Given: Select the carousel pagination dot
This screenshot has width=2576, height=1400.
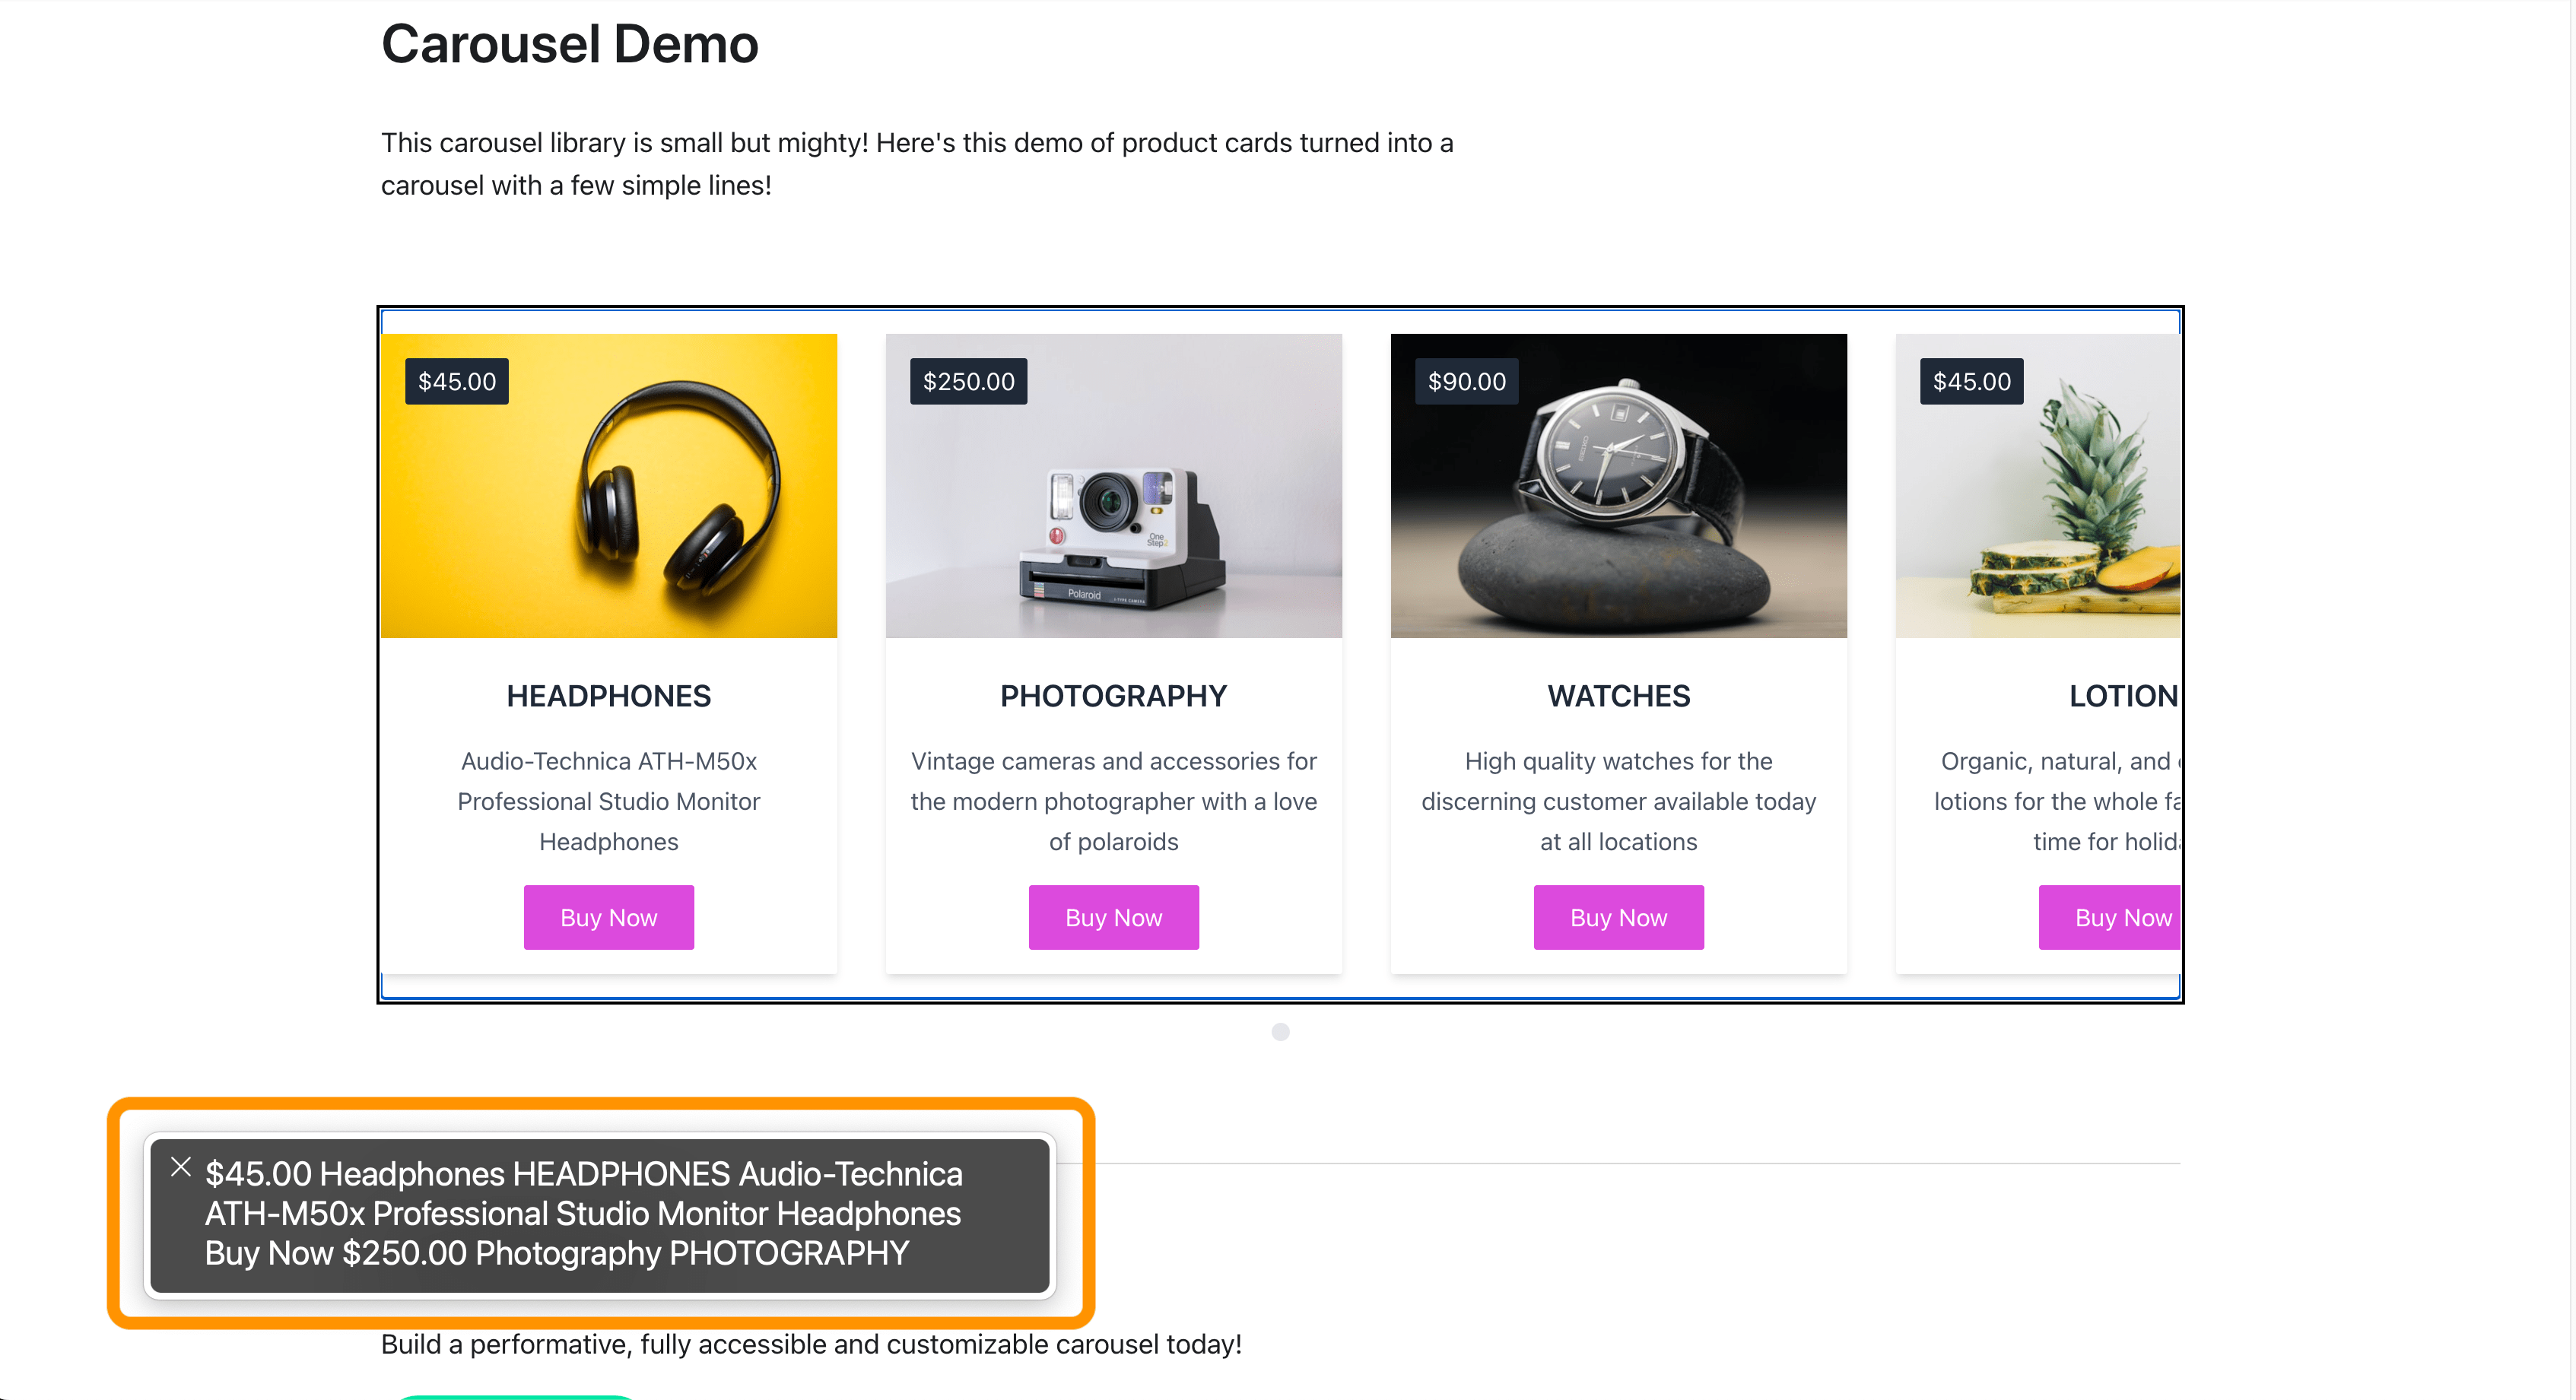Looking at the screenshot, I should (x=1280, y=1032).
